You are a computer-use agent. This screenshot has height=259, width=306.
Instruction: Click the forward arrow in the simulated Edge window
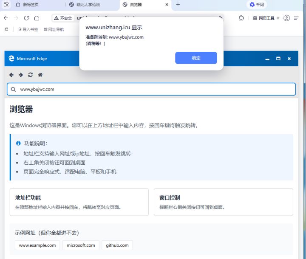pos(20,75)
